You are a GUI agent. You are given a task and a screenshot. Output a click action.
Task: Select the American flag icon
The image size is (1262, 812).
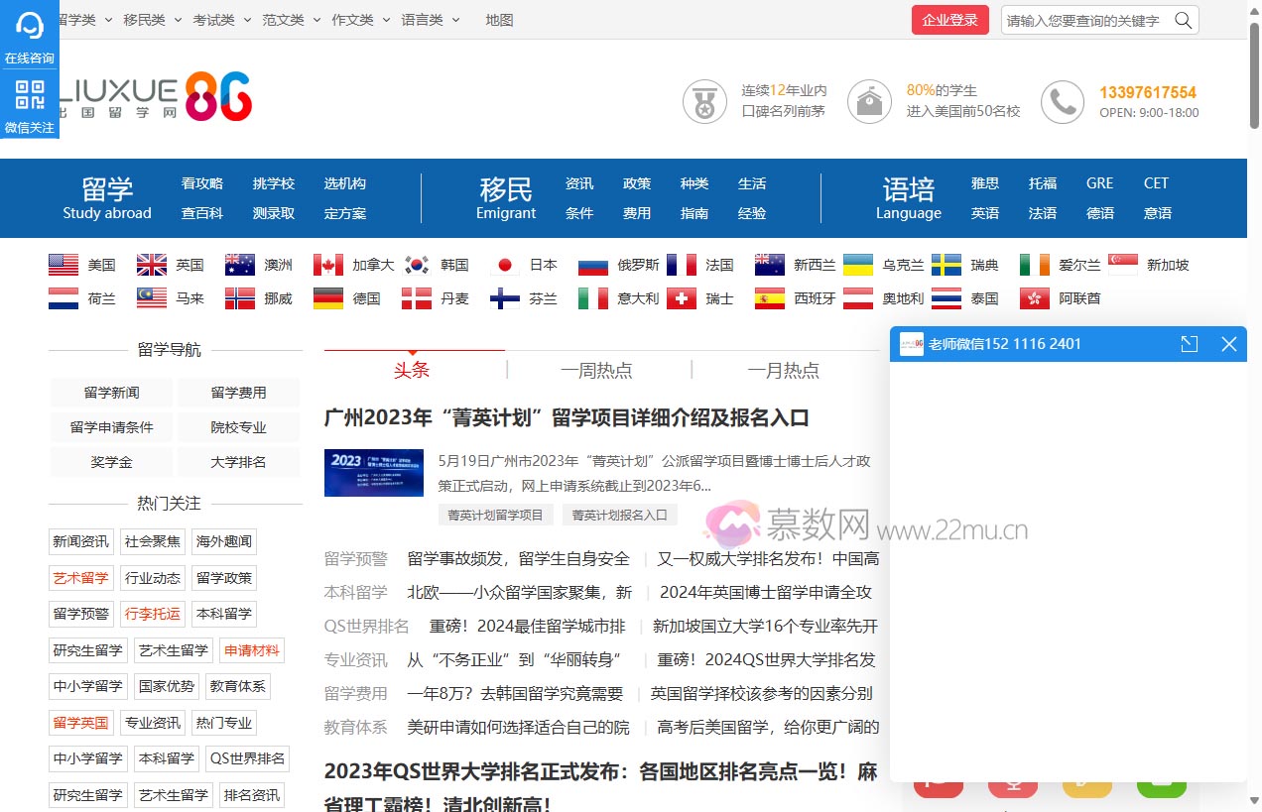[x=63, y=264]
